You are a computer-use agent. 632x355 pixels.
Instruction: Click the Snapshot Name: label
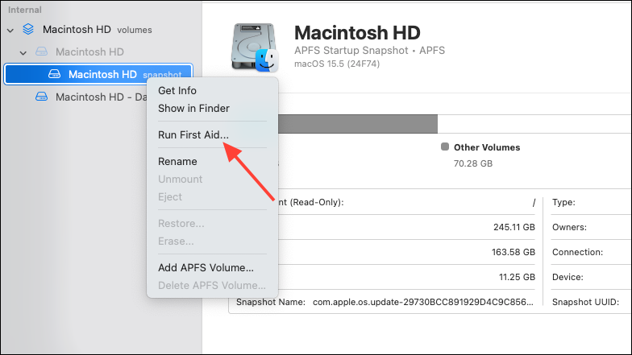click(271, 302)
